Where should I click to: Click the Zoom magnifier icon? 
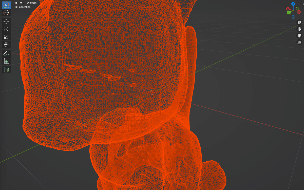point(299,22)
